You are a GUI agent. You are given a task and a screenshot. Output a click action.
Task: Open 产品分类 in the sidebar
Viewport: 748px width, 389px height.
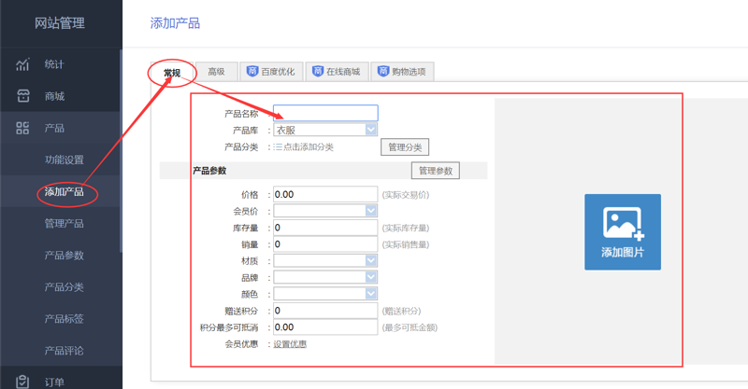(x=64, y=287)
